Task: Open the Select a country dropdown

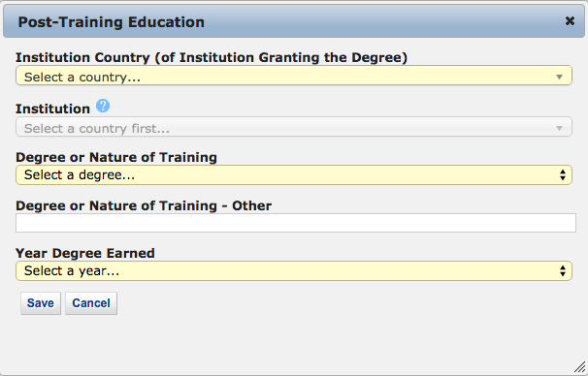Action: (294, 76)
